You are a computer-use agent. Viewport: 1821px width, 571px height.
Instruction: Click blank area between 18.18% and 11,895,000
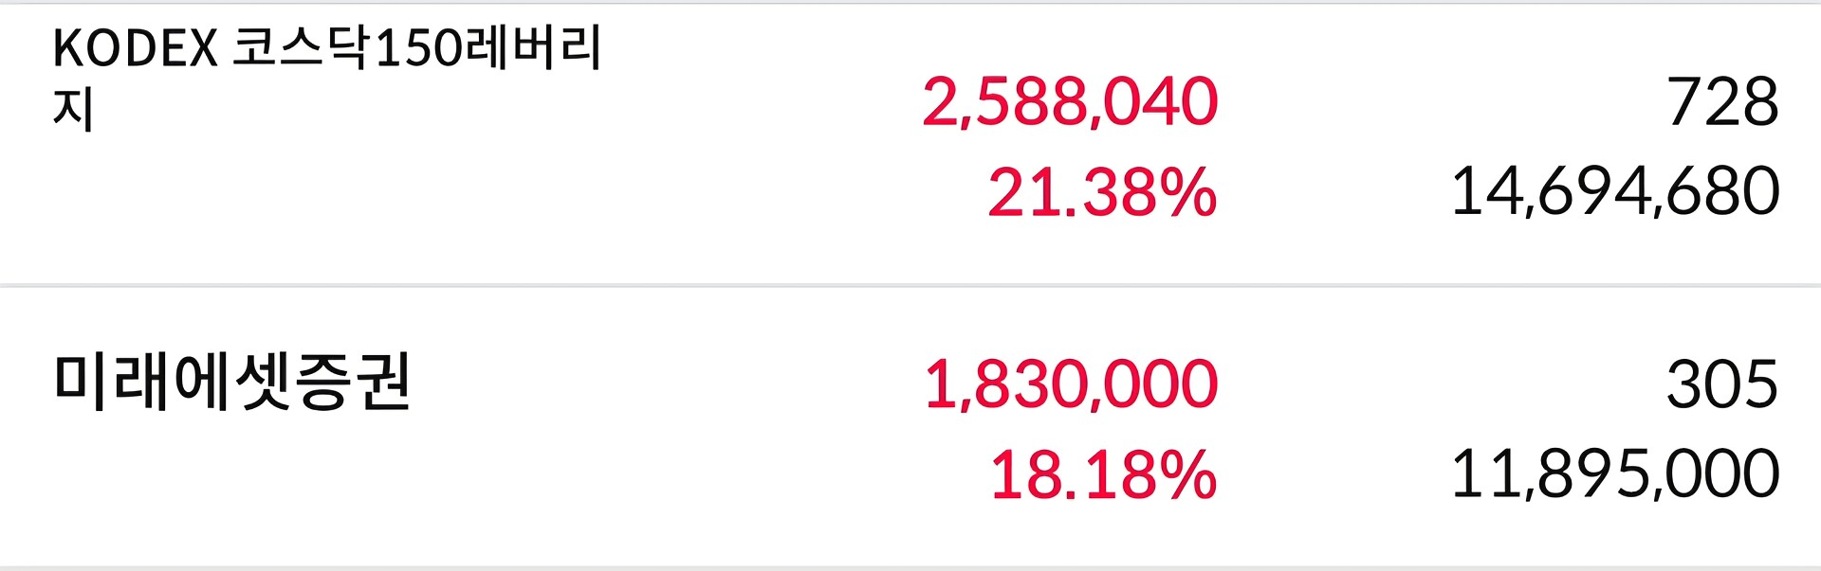[x=1334, y=474]
